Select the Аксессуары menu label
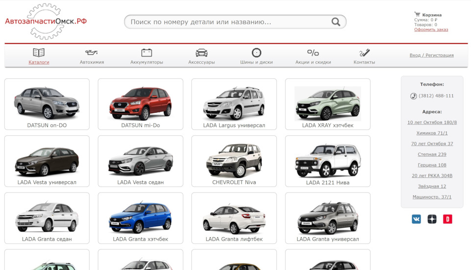This screenshot has height=270, width=471. [202, 62]
